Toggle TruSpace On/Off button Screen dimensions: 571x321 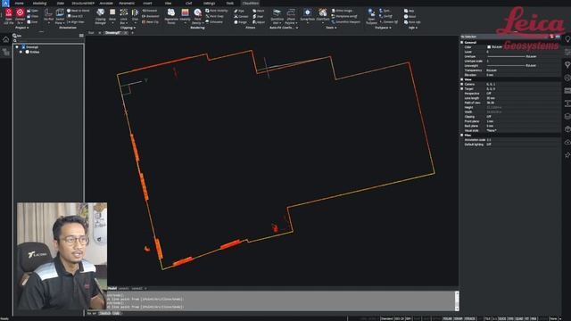pos(386,16)
